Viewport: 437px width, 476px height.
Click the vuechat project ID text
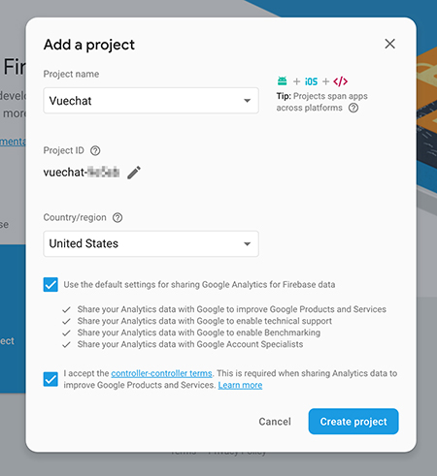click(82, 173)
